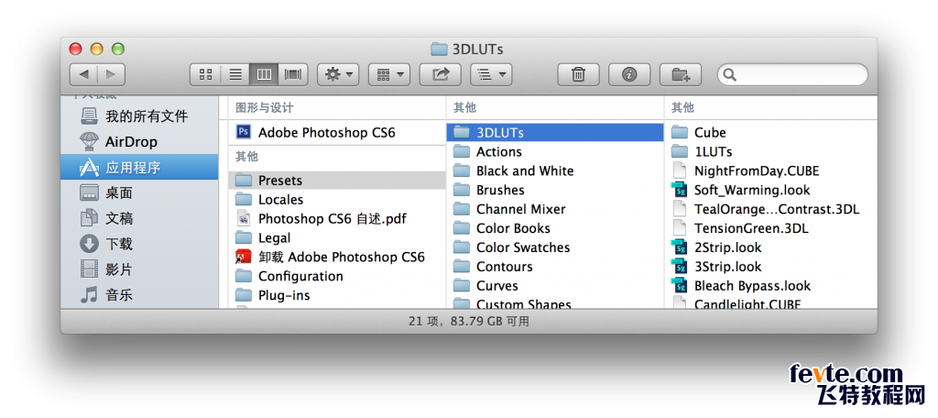Go forward with the right arrow button
This screenshot has height=418, width=938.
pyautogui.click(x=111, y=74)
